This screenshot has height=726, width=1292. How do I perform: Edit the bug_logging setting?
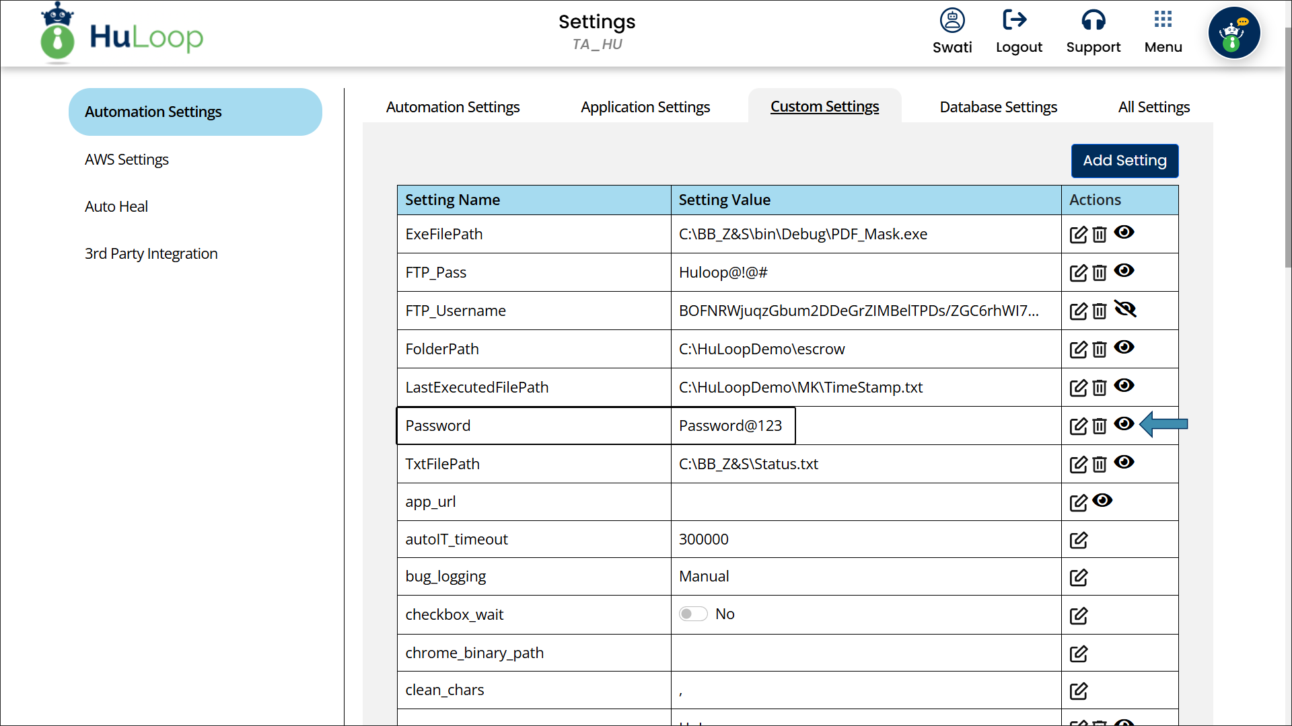click(1078, 577)
